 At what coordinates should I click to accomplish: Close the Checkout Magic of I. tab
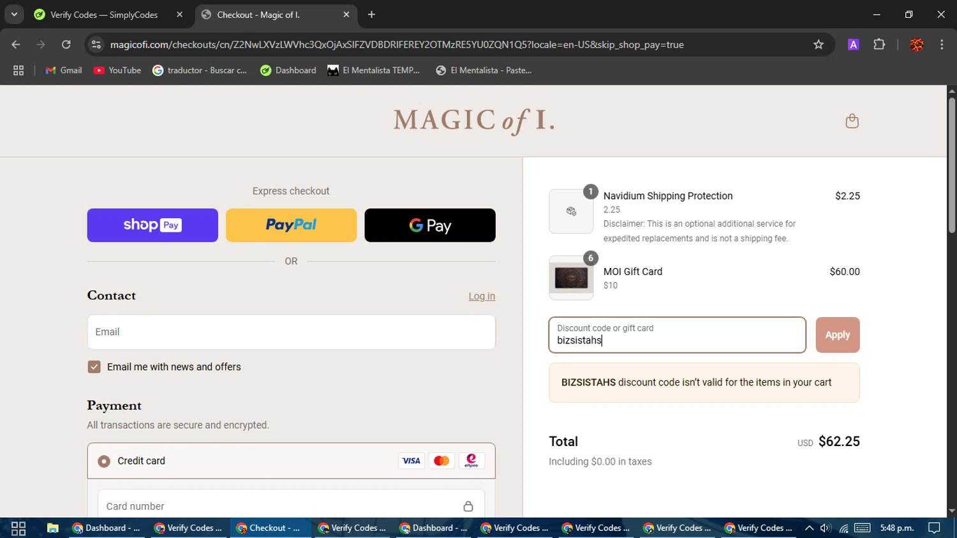pos(346,15)
